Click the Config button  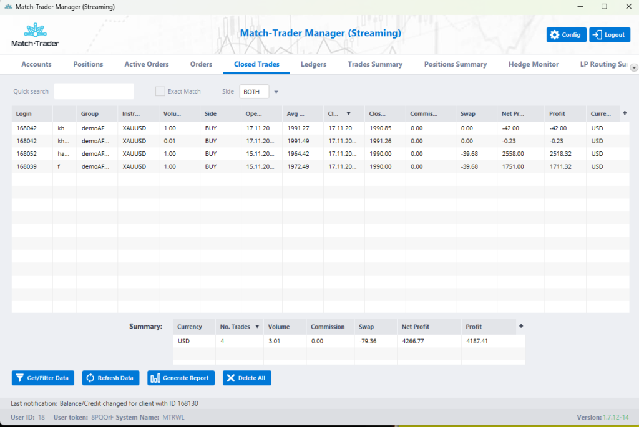pyautogui.click(x=566, y=35)
